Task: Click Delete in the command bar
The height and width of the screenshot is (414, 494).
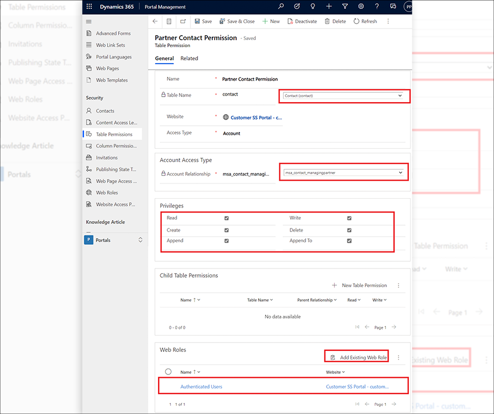Action: pyautogui.click(x=335, y=21)
